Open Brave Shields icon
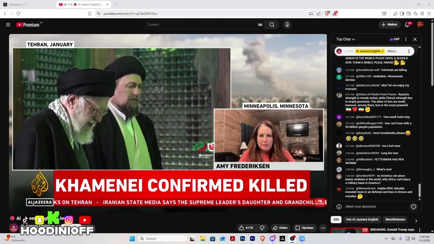The width and height of the screenshot is (434, 244). click(327, 14)
